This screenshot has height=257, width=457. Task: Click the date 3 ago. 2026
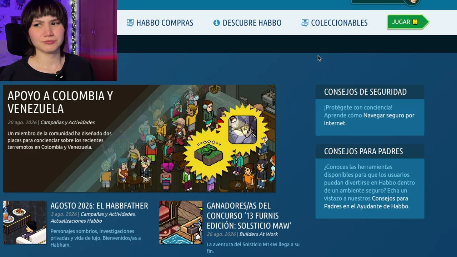[64, 214]
